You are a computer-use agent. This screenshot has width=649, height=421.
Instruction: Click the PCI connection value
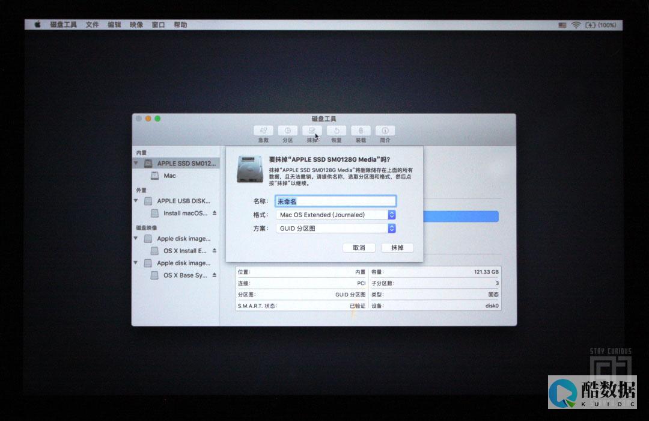click(361, 283)
